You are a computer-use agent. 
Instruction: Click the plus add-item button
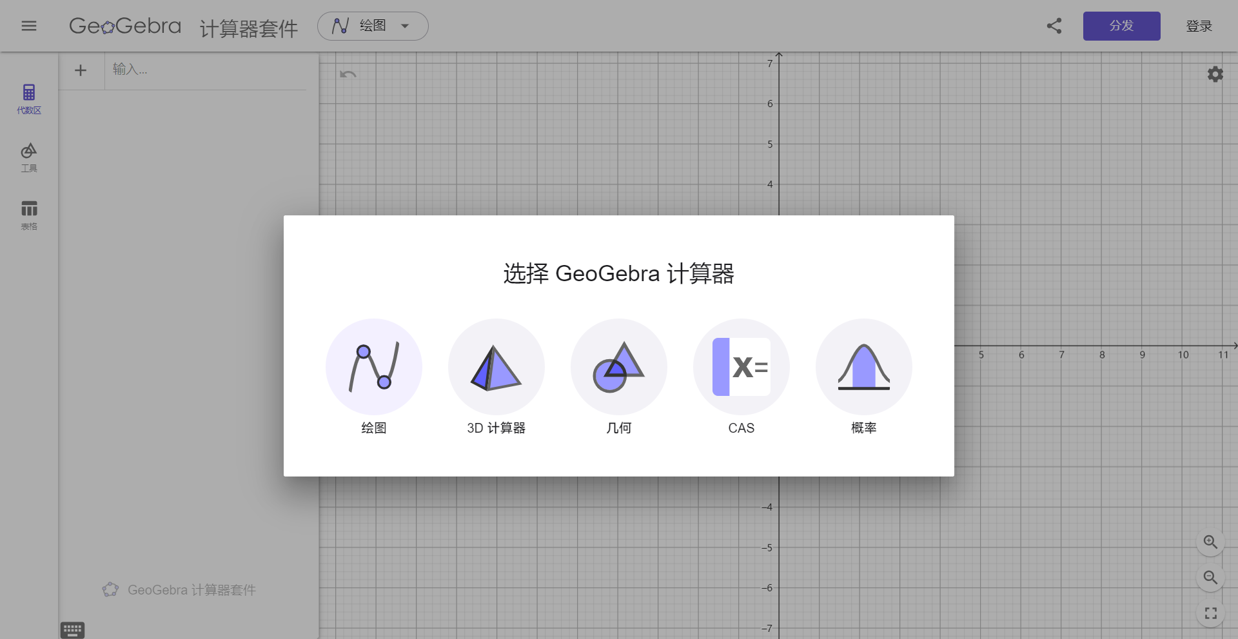pyautogui.click(x=81, y=70)
